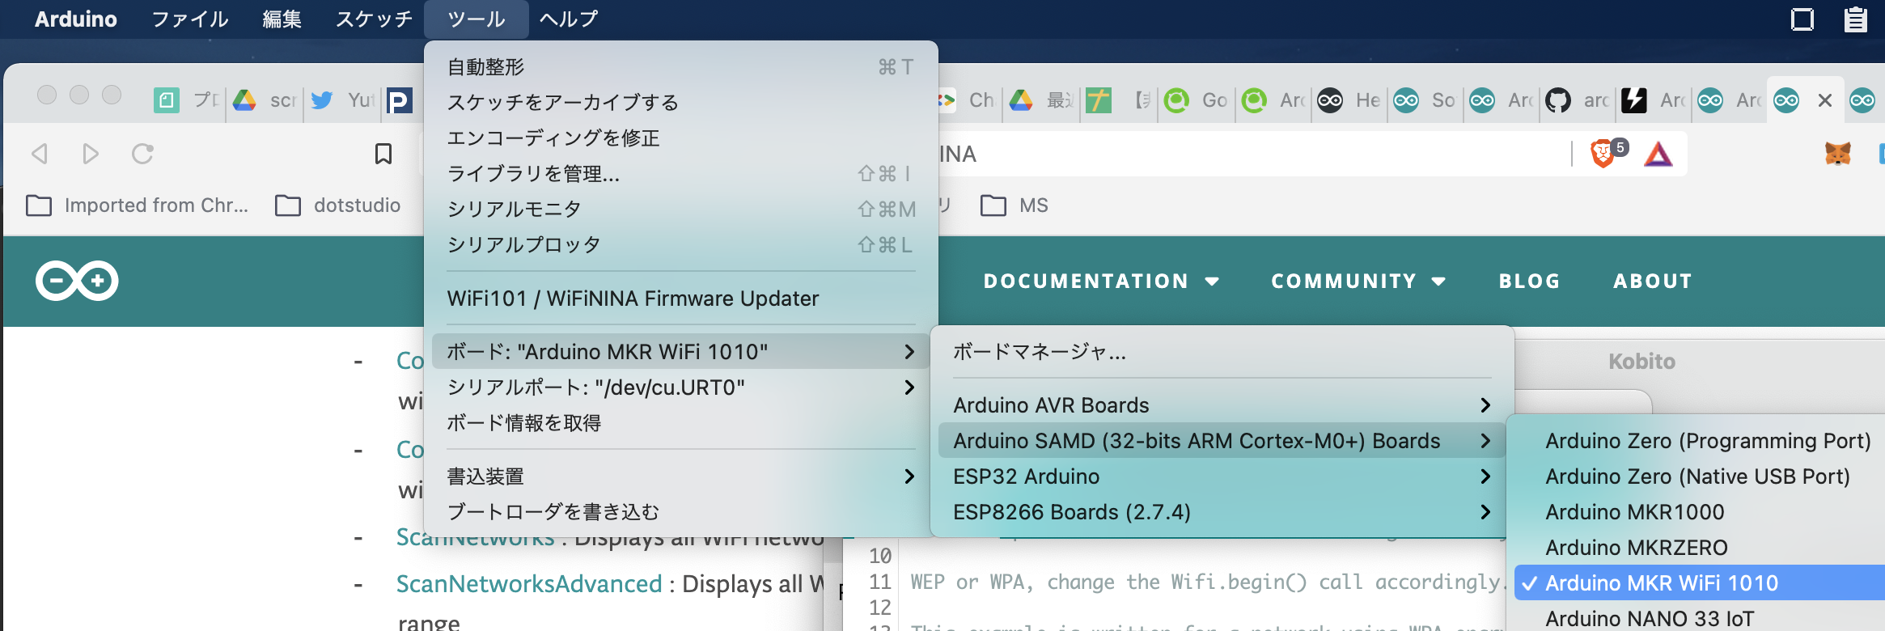Click the ABOUT nav link

(1653, 281)
